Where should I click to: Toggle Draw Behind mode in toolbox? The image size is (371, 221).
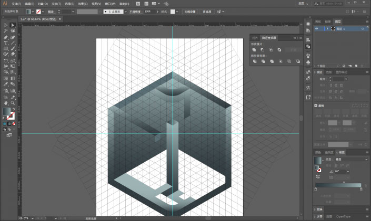pyautogui.click(x=9, y=129)
